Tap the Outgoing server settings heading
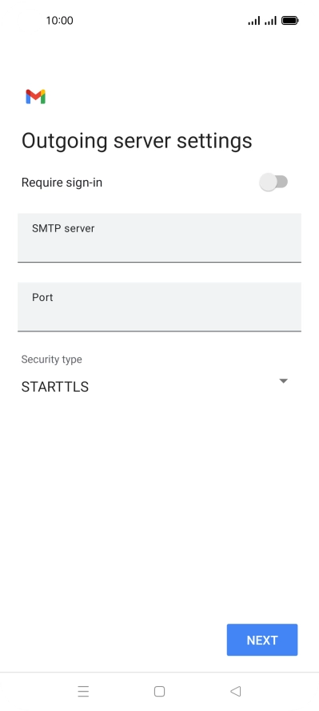Screen dimensions: 319x711 (137, 141)
